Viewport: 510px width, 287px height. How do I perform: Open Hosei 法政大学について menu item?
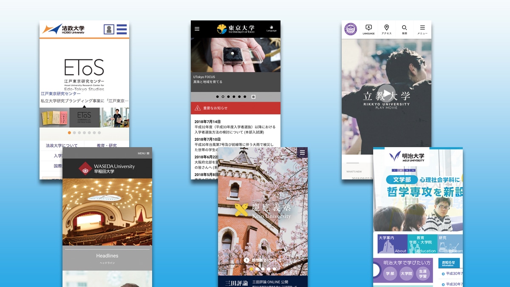[62, 145]
